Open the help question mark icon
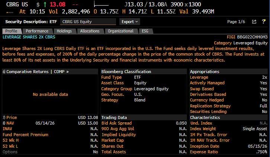270x157 pixels. (264, 22)
